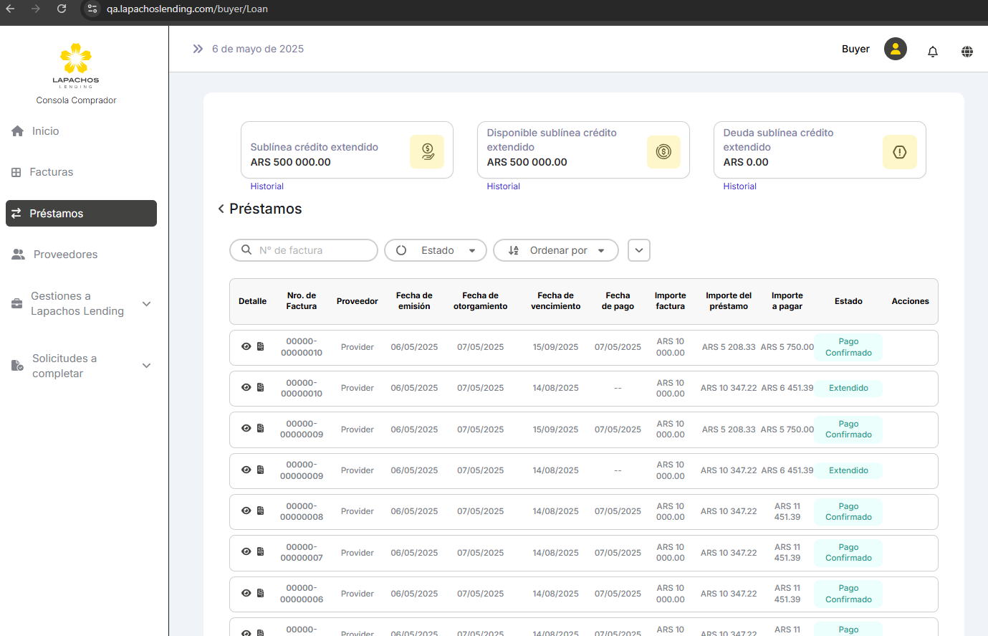The image size is (988, 636).
Task: Open Proveedores in the sidebar
Action: pos(65,255)
